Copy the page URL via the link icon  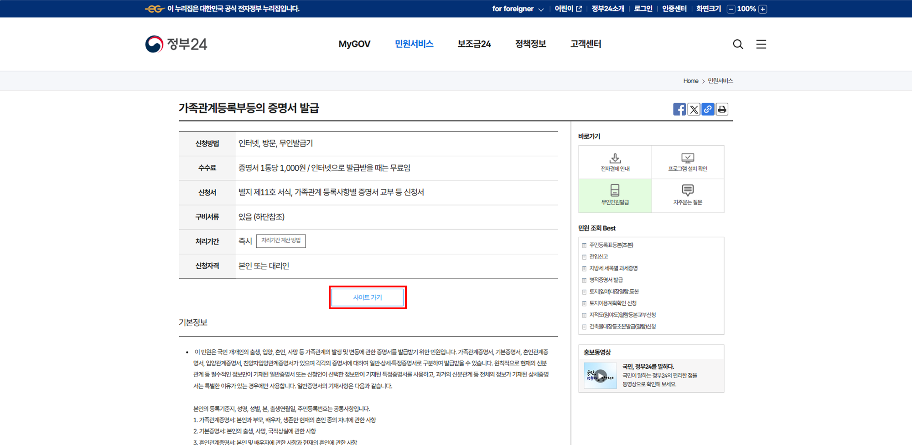pyautogui.click(x=707, y=109)
